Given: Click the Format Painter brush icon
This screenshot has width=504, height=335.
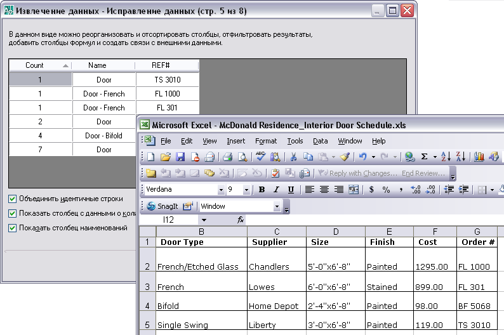Looking at the screenshot, I should point(345,157).
